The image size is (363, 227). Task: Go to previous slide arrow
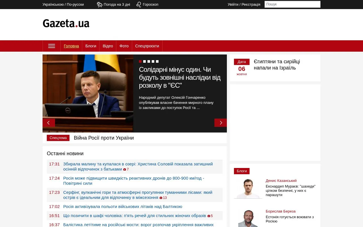[x=49, y=123]
